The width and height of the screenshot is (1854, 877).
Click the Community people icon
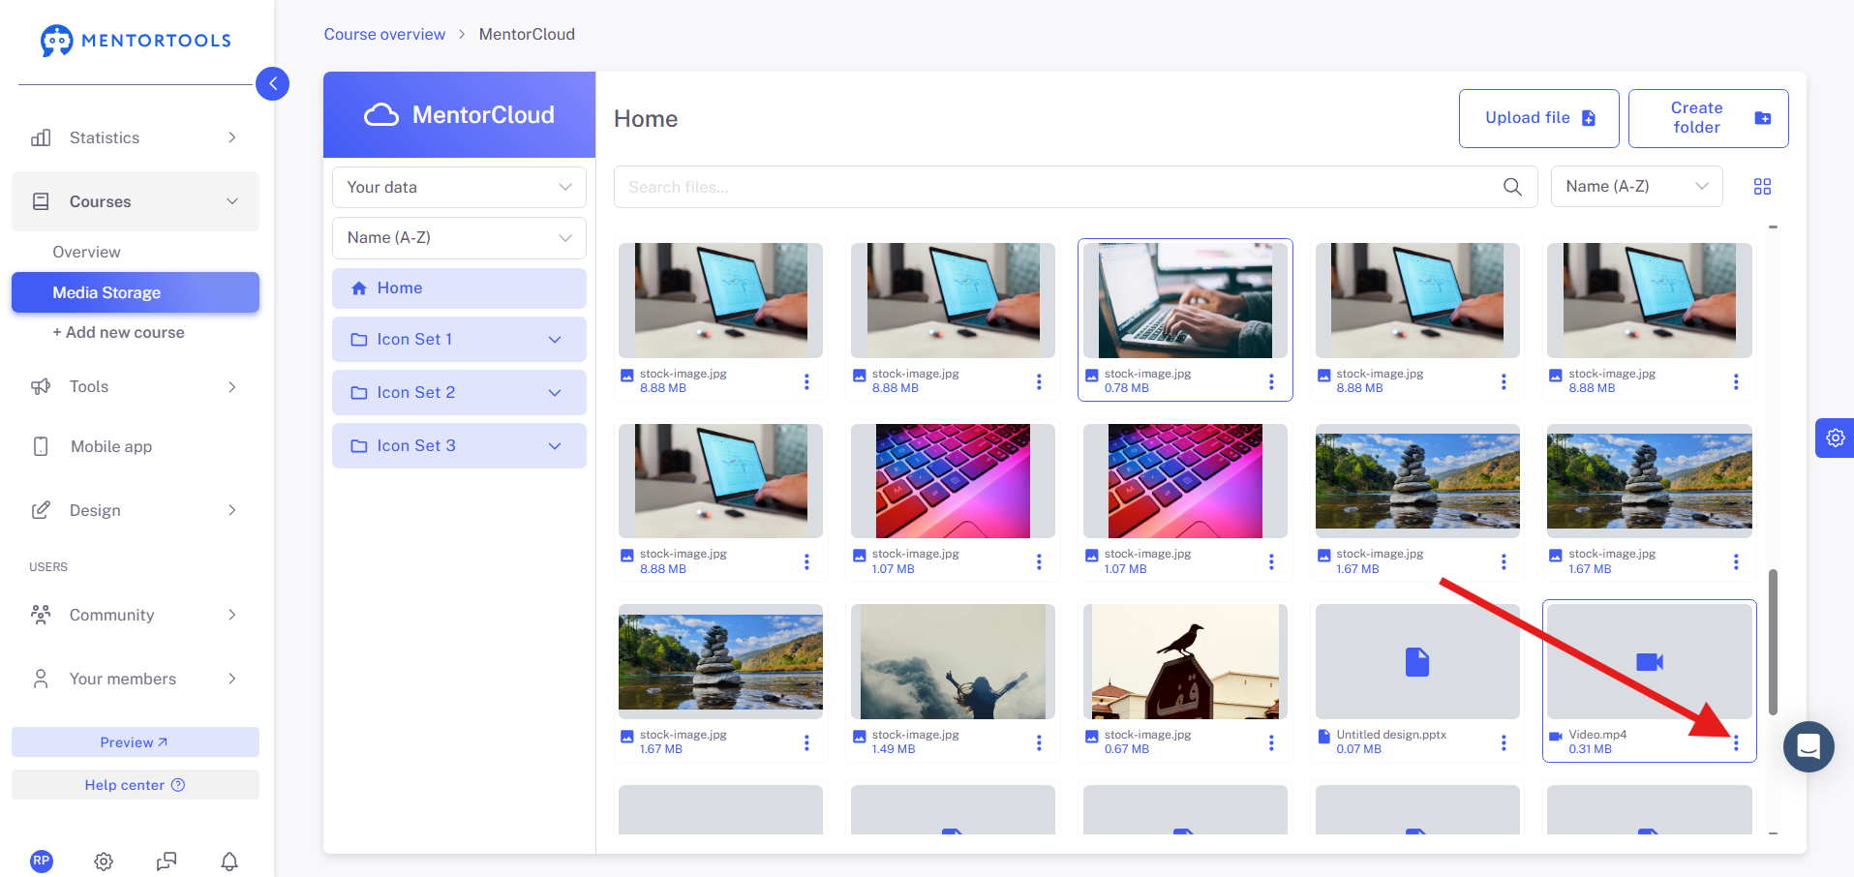[41, 615]
